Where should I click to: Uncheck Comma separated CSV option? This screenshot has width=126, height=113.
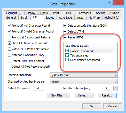click(x=67, y=51)
